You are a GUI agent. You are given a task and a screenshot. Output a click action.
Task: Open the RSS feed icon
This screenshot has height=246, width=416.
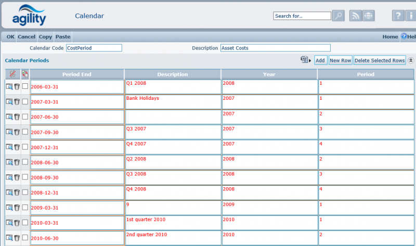[x=356, y=16]
